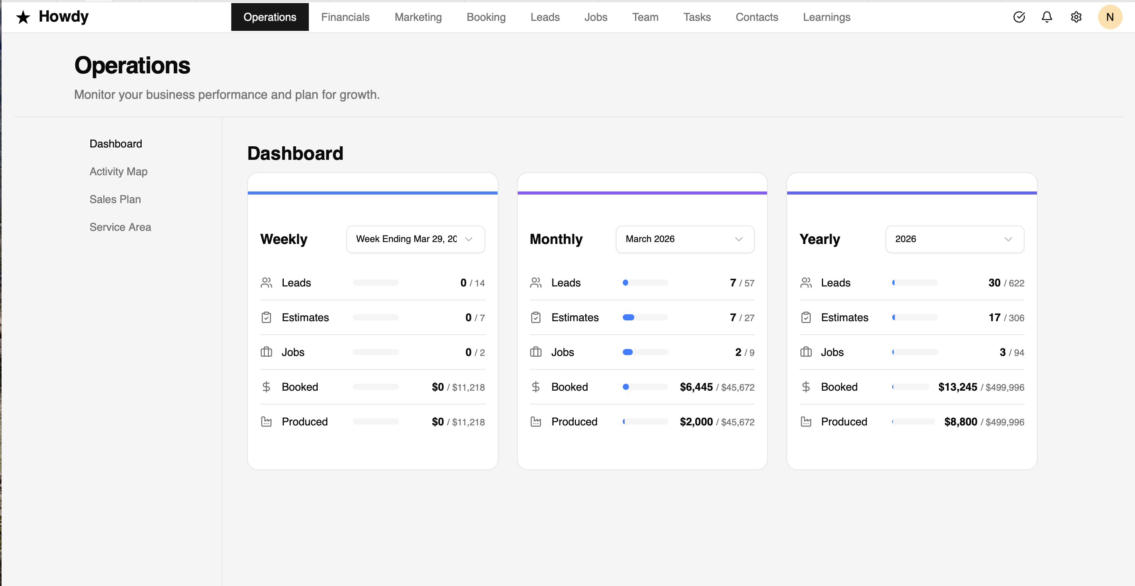Open the settings gear
Image resolution: width=1135 pixels, height=586 pixels.
[1076, 17]
